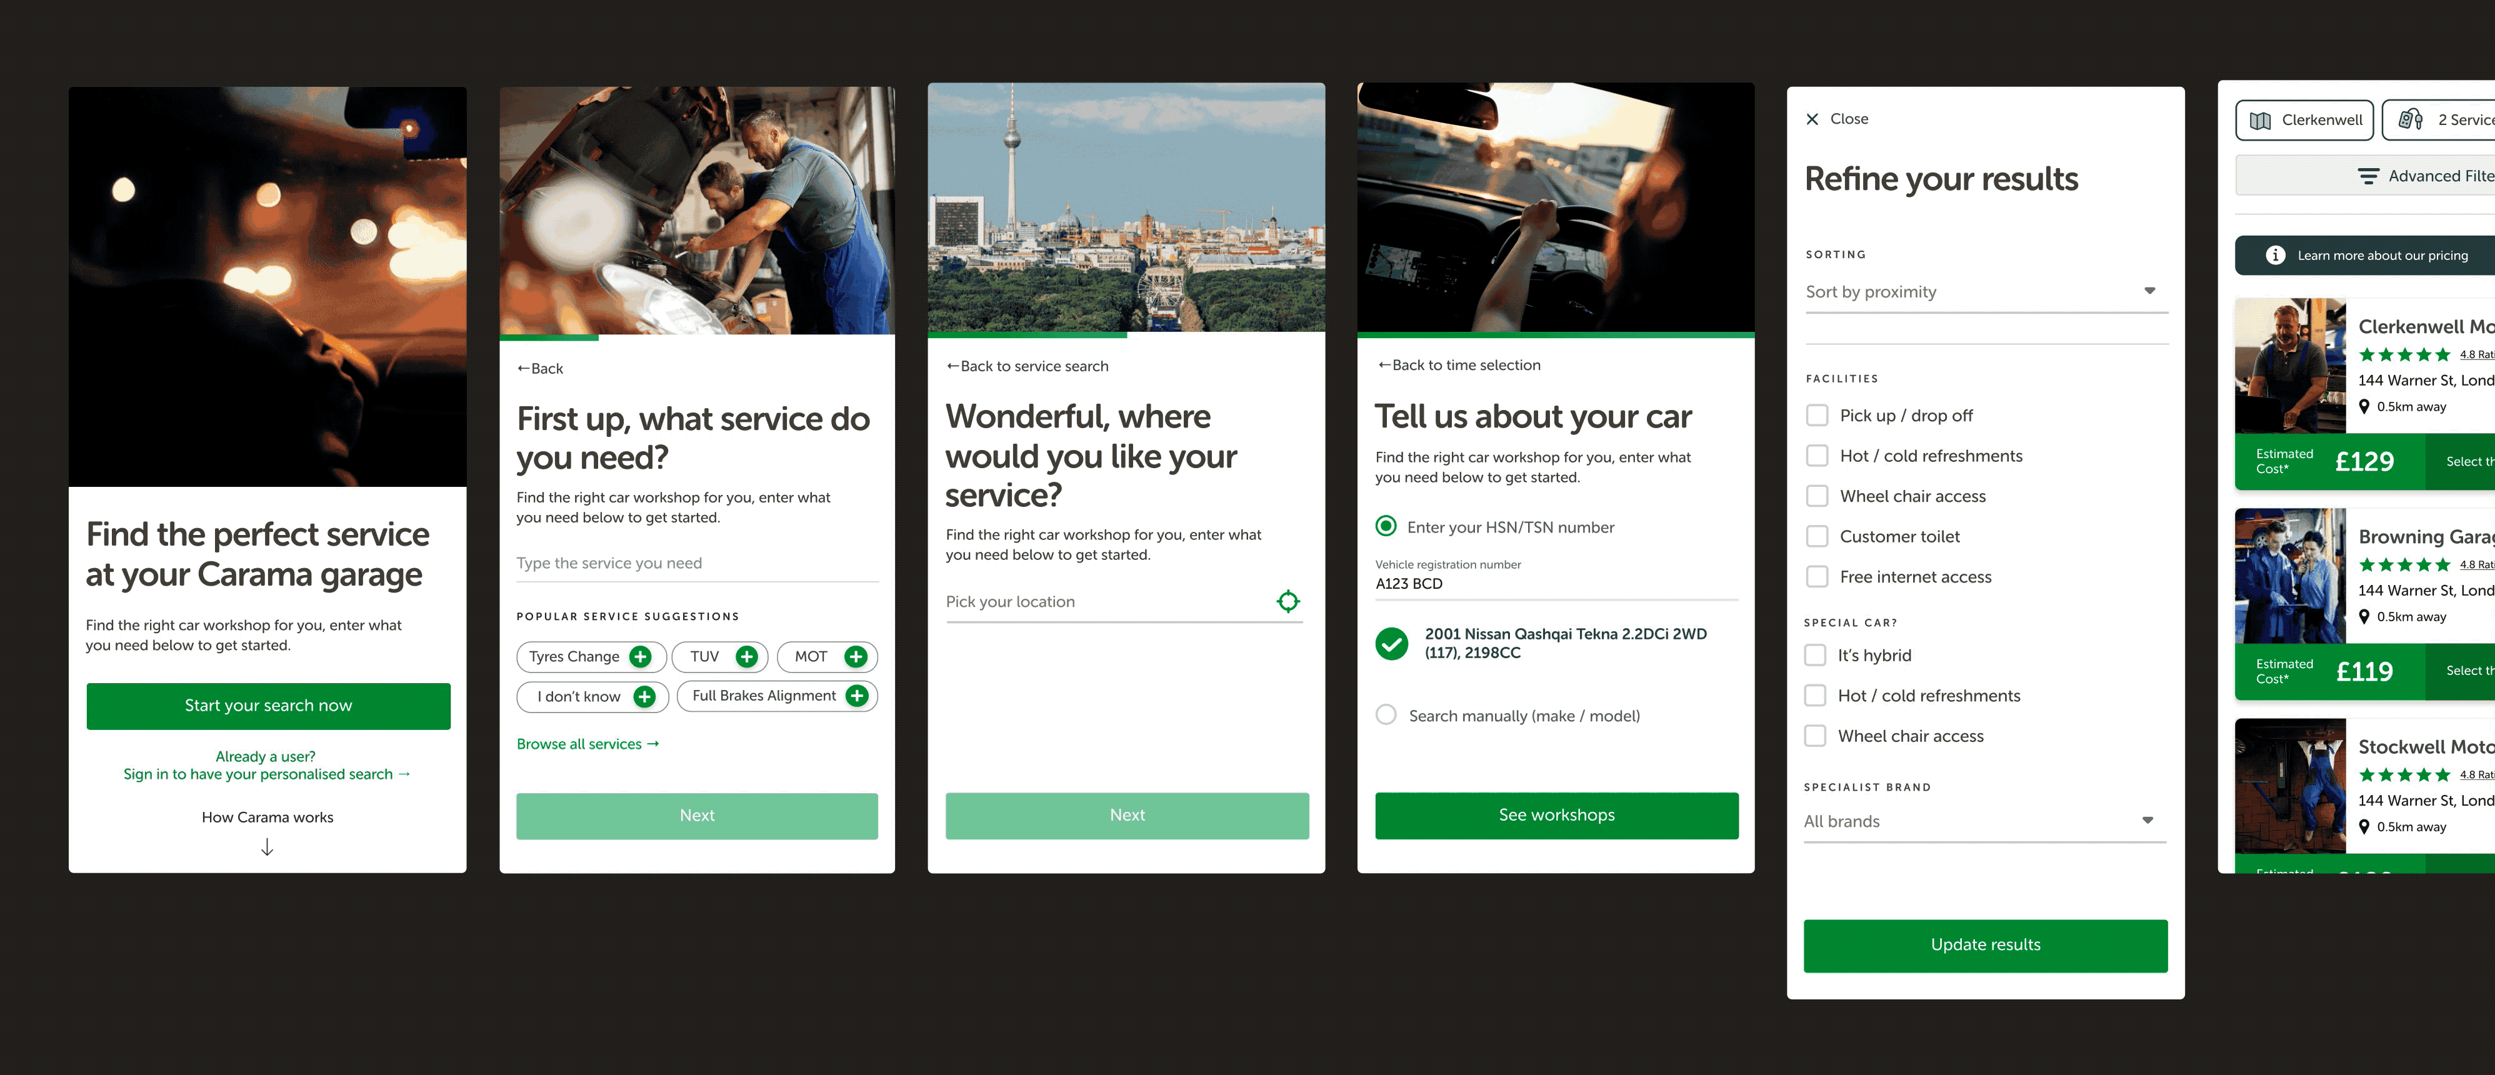Tick the It's hybrid checkbox

tap(1815, 654)
